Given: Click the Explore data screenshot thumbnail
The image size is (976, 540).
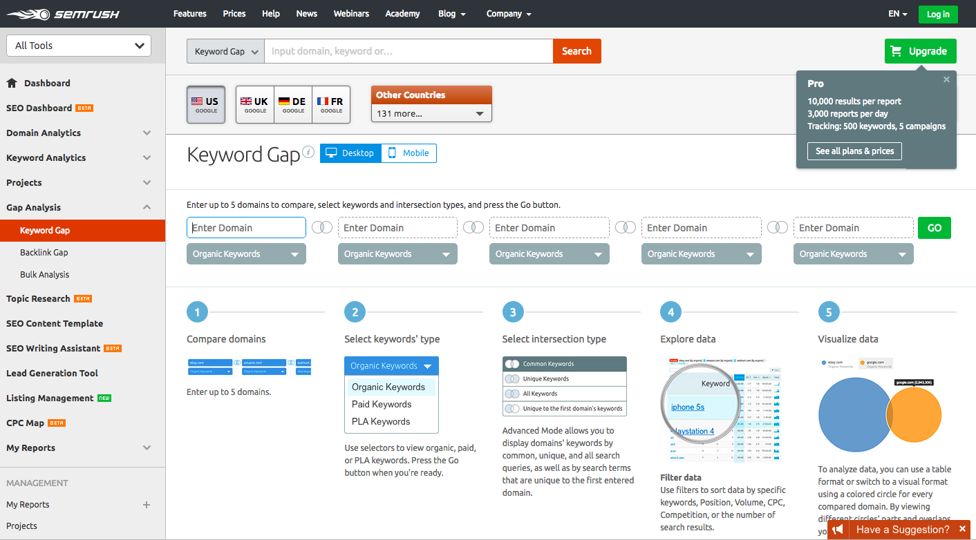Looking at the screenshot, I should (x=722, y=410).
